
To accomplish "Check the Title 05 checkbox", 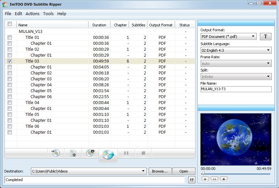I will coord(10,114).
